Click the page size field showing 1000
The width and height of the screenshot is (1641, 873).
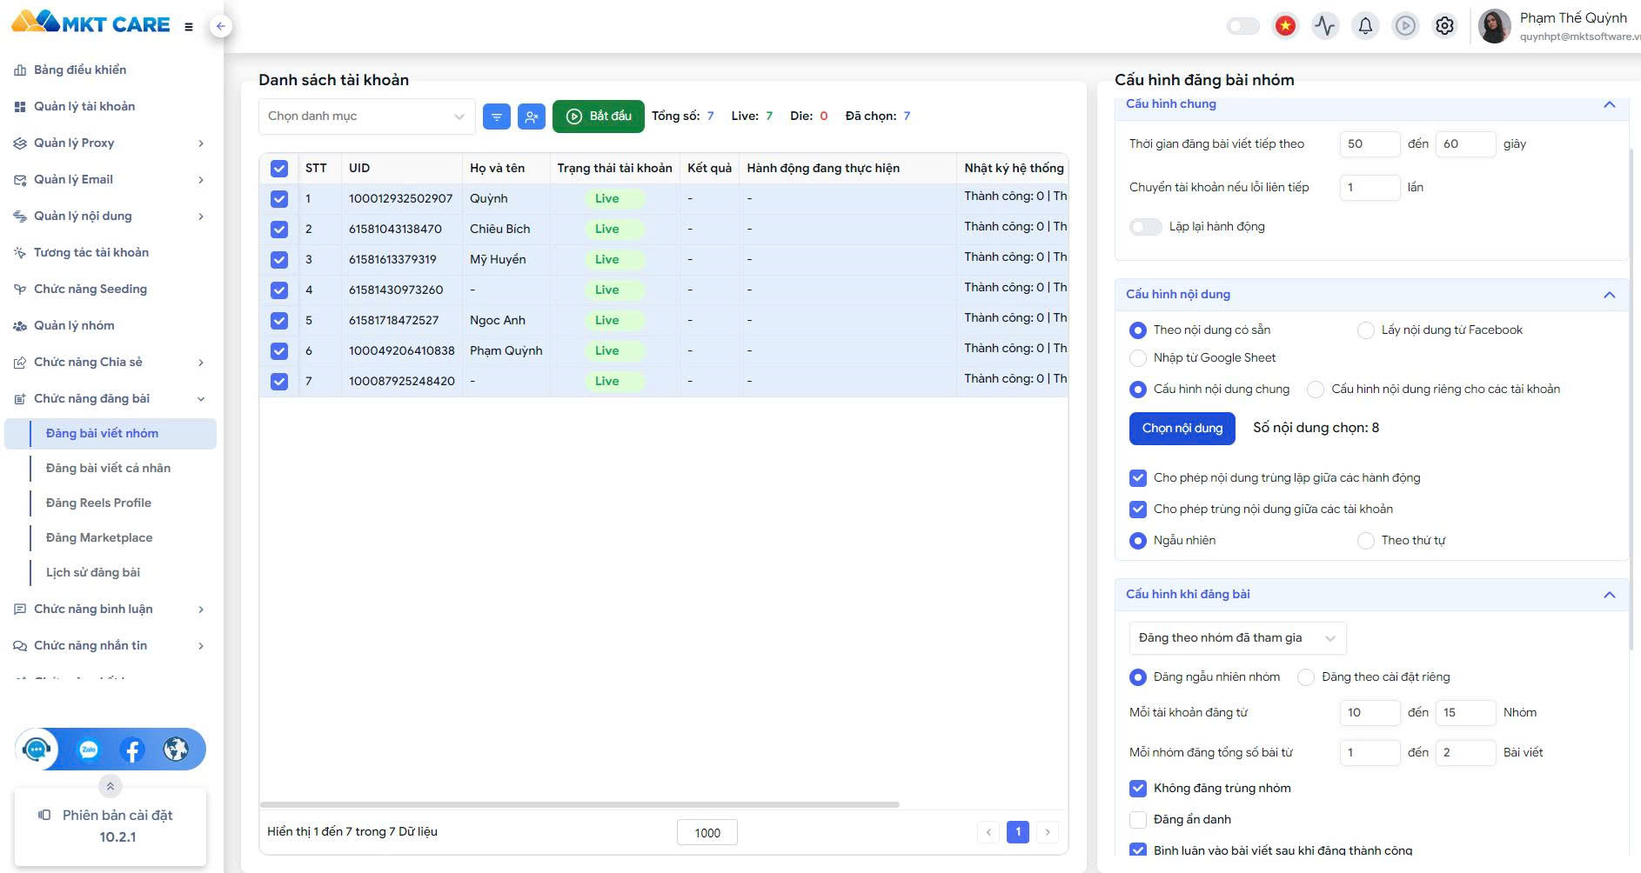(x=707, y=833)
